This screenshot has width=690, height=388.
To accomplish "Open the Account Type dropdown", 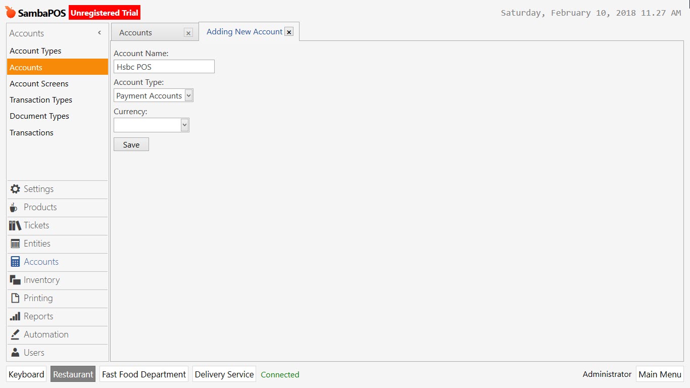I will (x=189, y=95).
